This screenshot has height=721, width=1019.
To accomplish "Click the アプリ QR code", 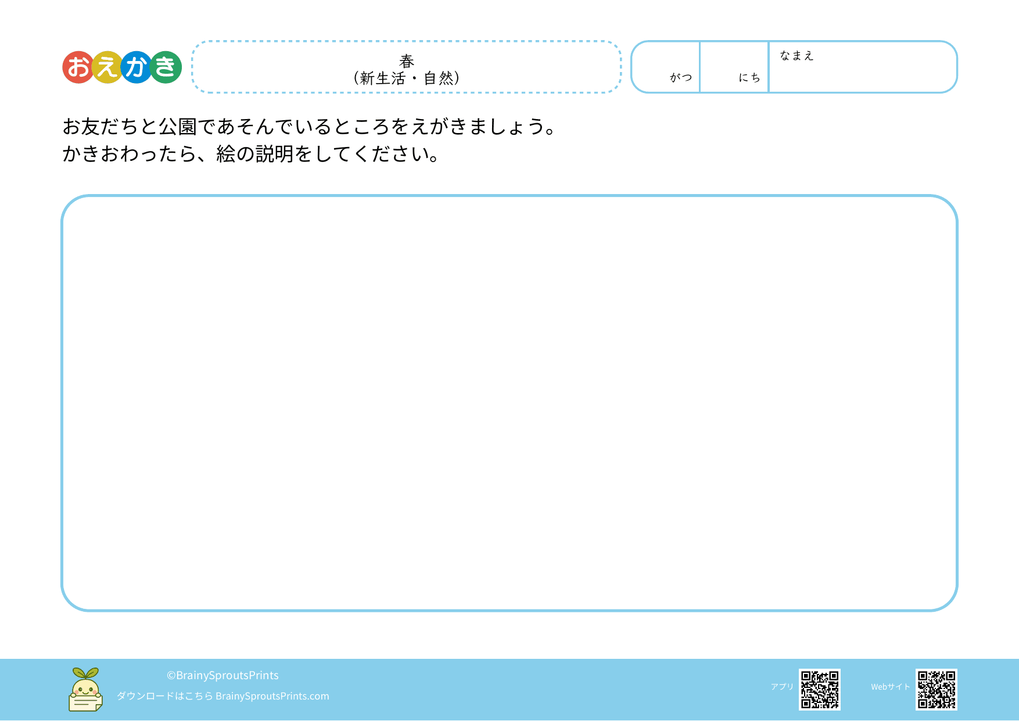I will pos(819,690).
